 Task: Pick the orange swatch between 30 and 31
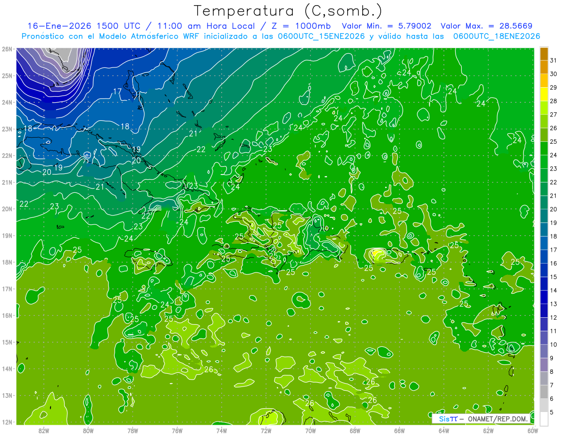click(x=544, y=67)
